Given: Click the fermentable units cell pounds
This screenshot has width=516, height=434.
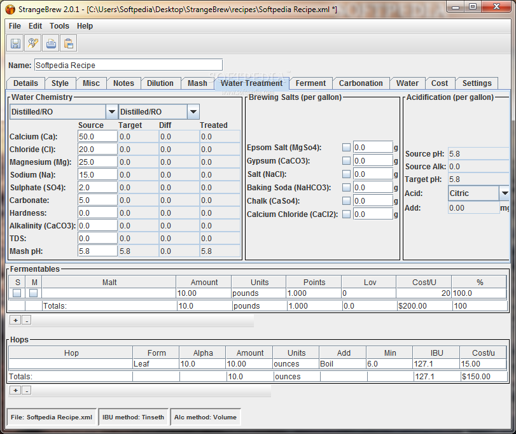Looking at the screenshot, I should tap(259, 293).
